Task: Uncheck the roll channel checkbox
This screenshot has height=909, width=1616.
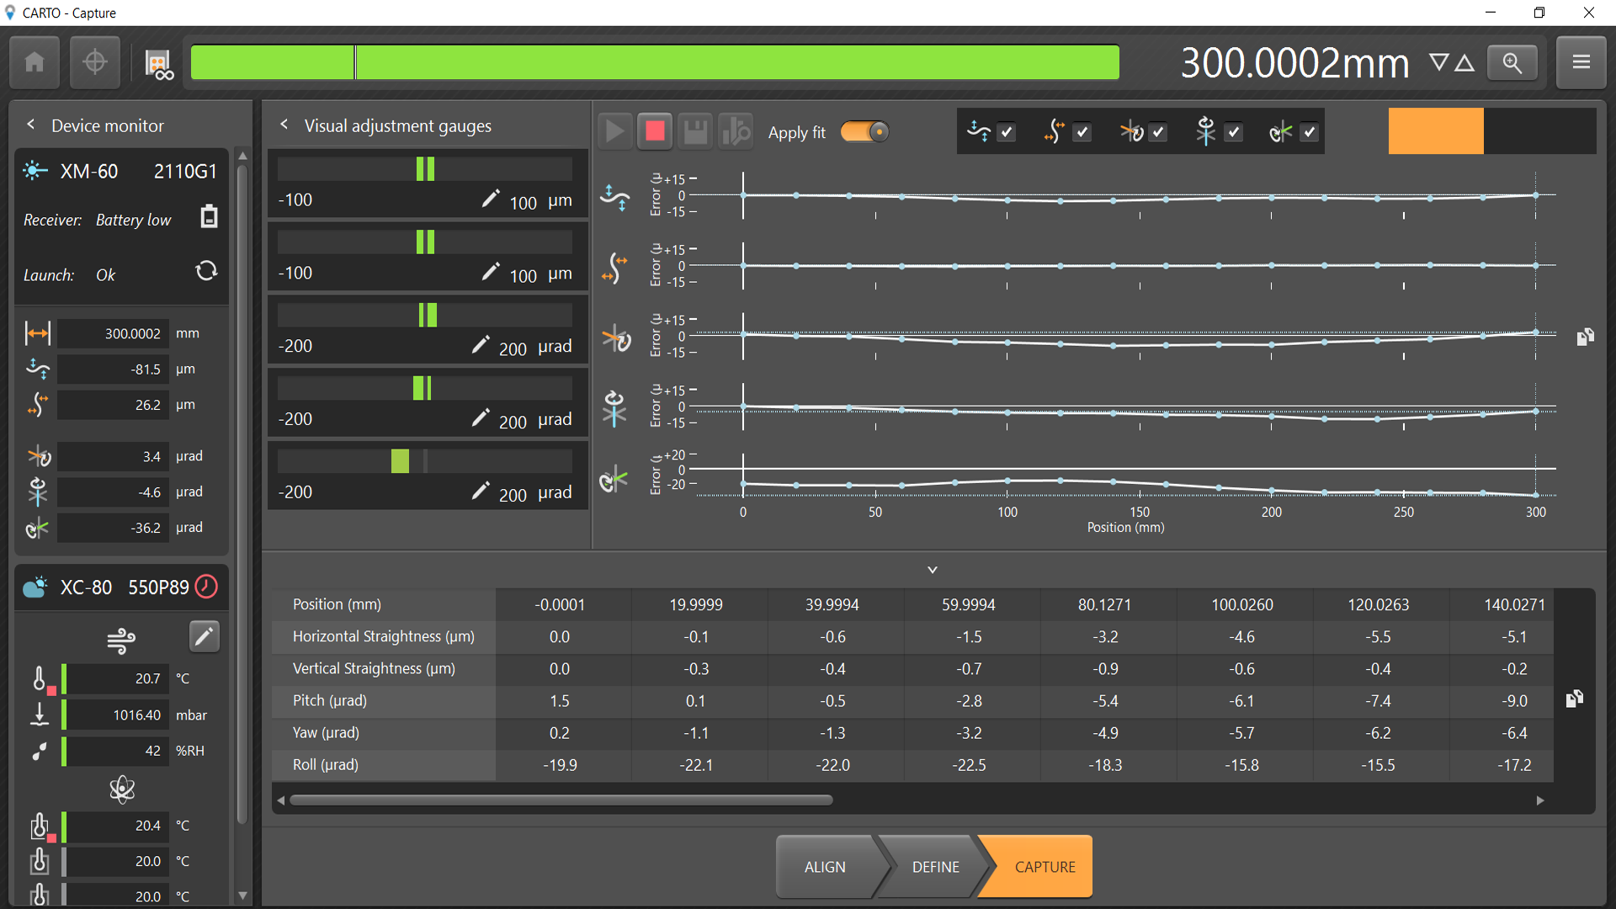Action: (x=1309, y=132)
